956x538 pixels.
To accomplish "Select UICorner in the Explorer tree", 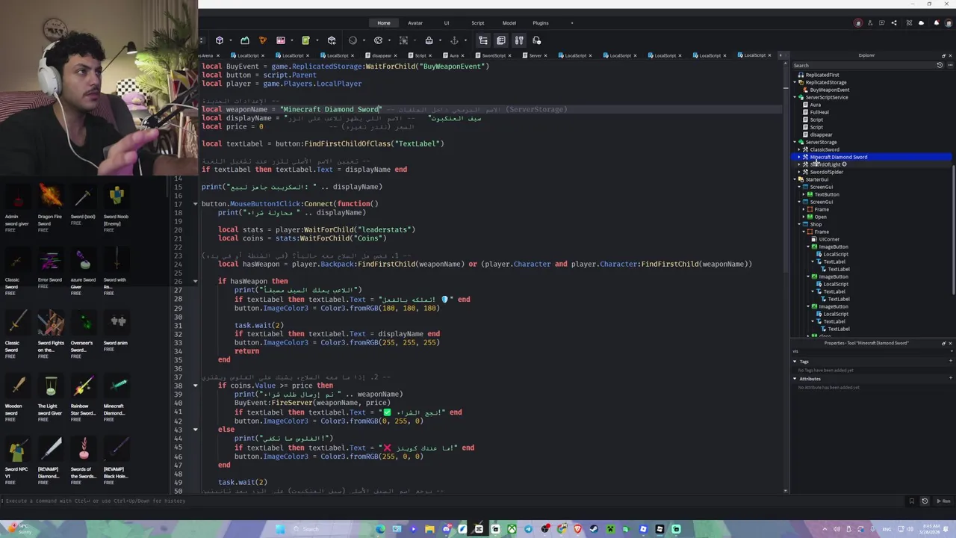I will pyautogui.click(x=829, y=239).
